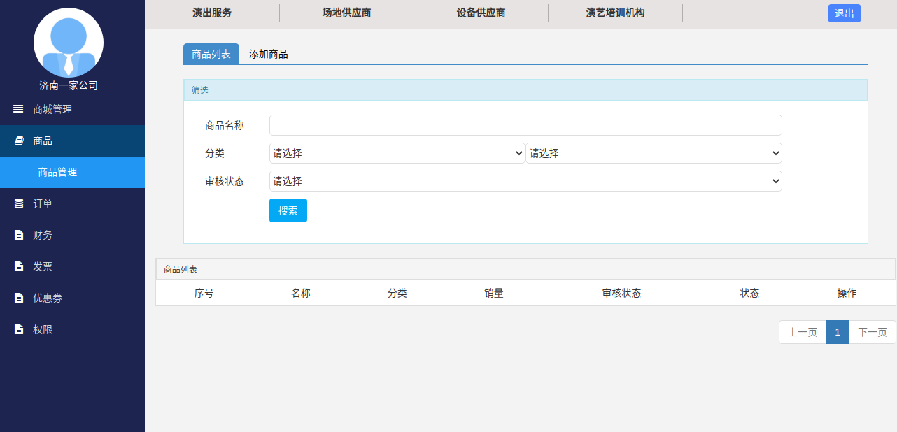Switch to the 添加商品 tab
The height and width of the screenshot is (432, 897).
pyautogui.click(x=268, y=54)
